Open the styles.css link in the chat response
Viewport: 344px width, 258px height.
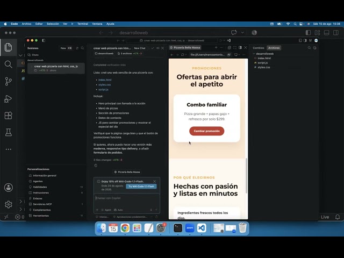(x=104, y=85)
